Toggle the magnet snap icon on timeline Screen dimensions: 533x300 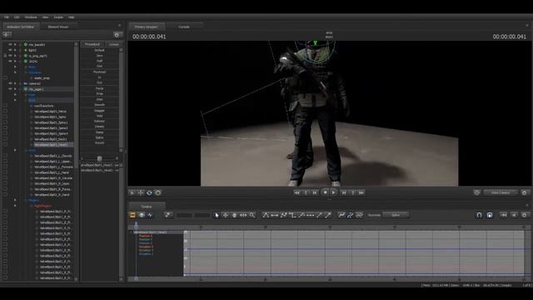tap(479, 215)
